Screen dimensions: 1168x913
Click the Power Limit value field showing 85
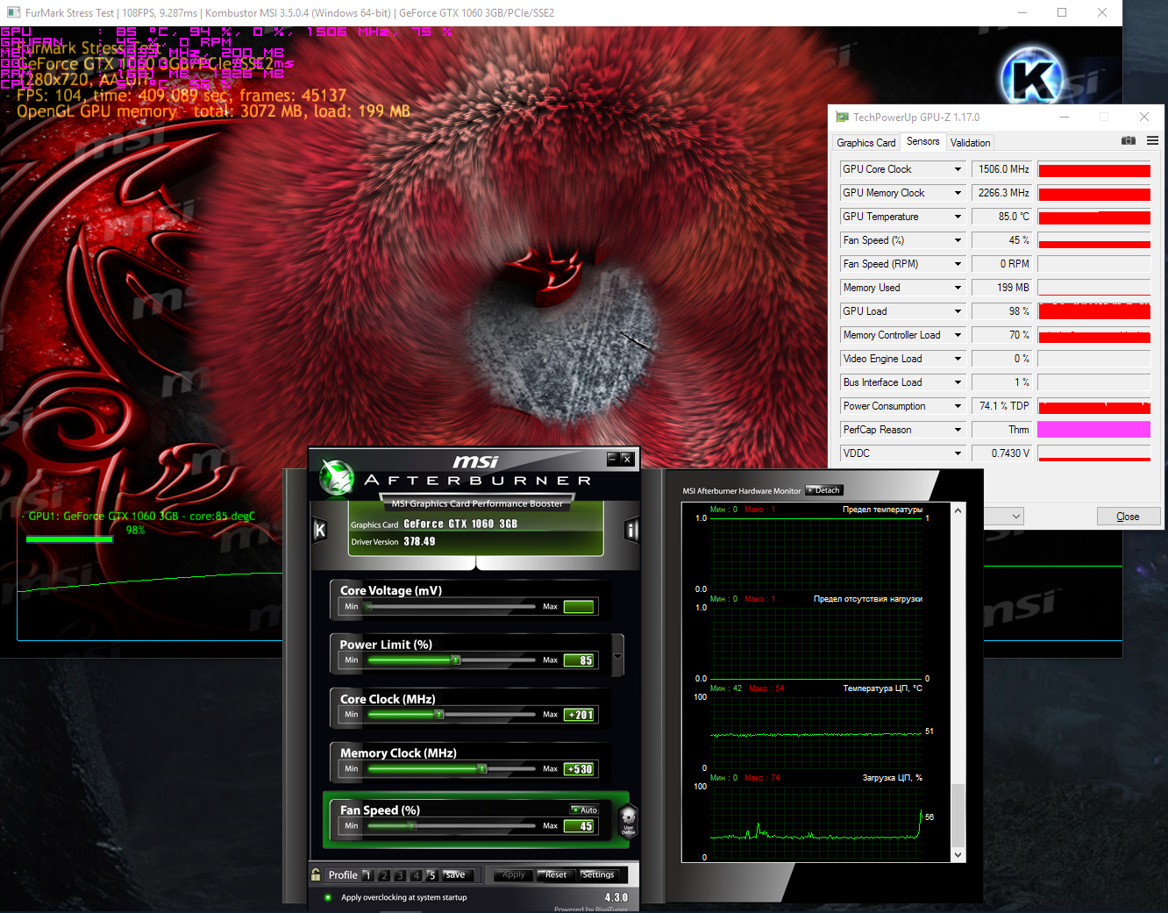coord(579,660)
